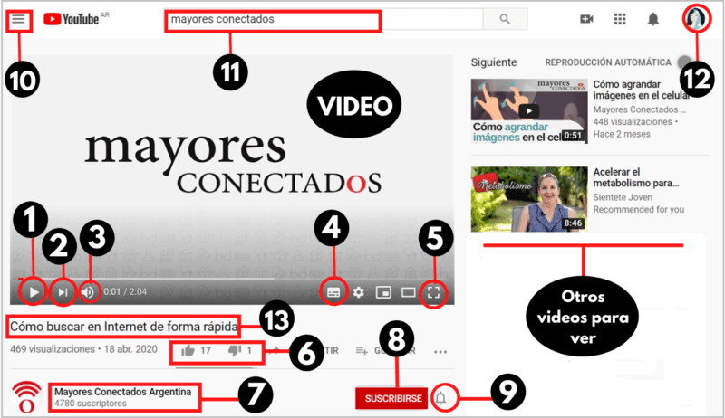Click the 'Siguiente' heading
This screenshot has width=725, height=418.
494,62
